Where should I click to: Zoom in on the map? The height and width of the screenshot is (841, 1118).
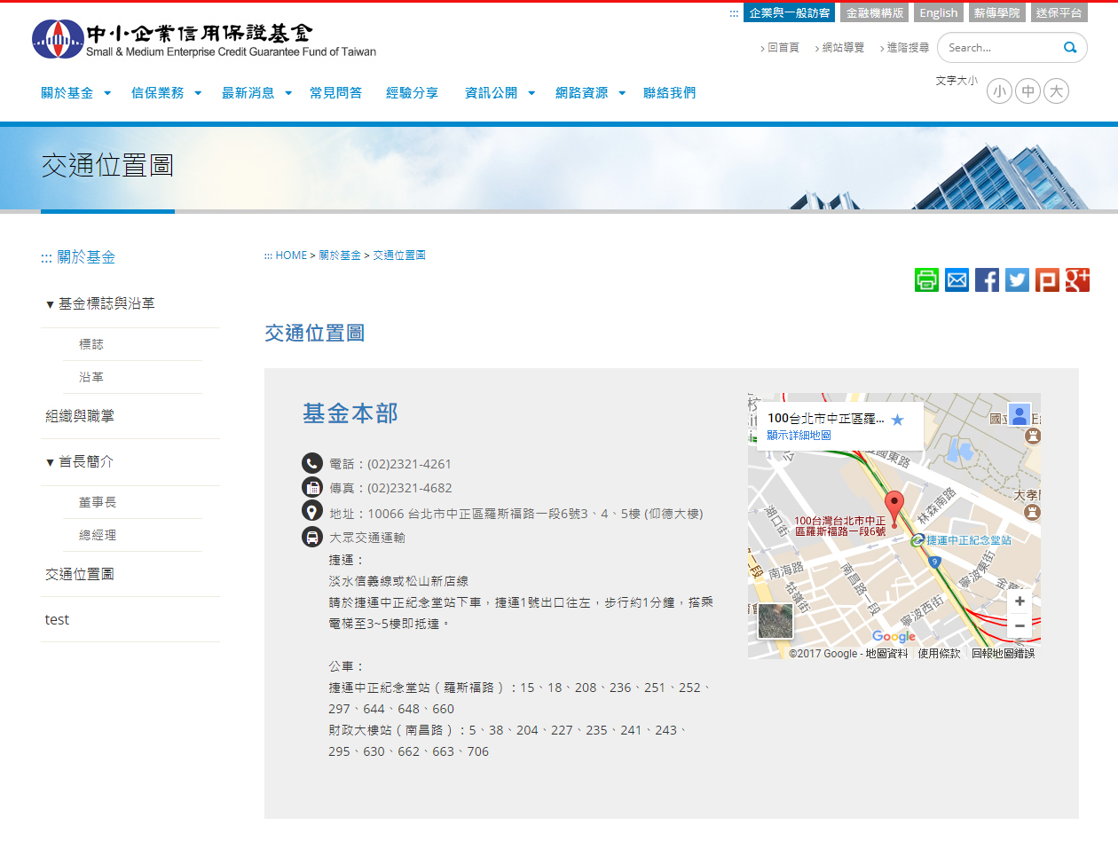tap(1020, 601)
